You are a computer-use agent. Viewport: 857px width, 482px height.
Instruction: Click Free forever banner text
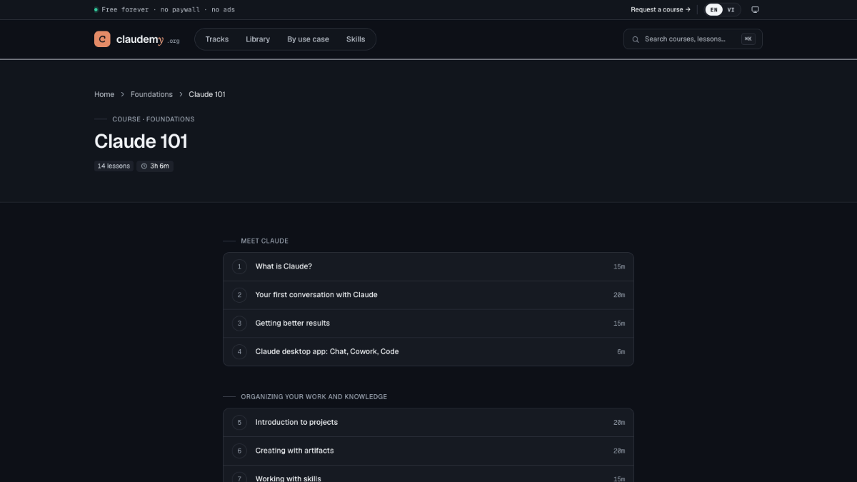(126, 10)
